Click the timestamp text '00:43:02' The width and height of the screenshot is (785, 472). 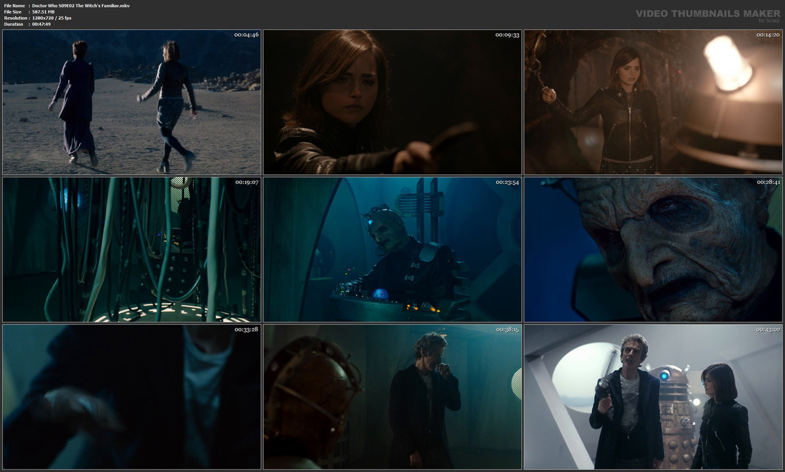[768, 330]
